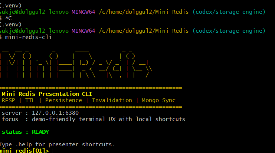Select the 'mini-redis-cli' command text
275x153 pixels.
click(28, 37)
